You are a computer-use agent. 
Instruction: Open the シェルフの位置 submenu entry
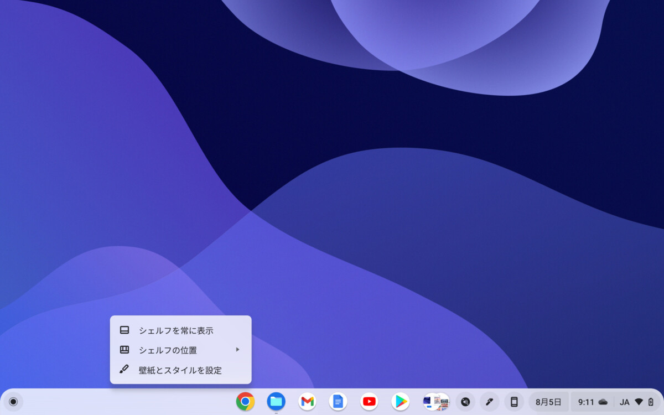point(181,350)
